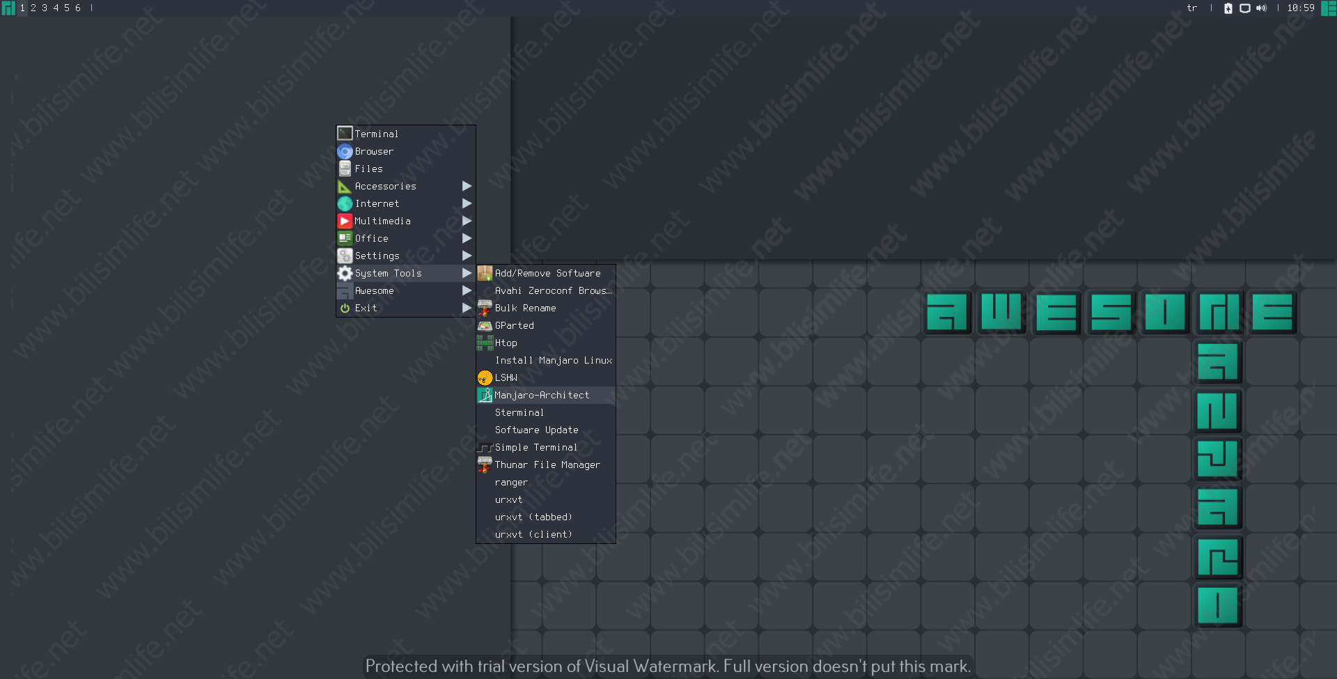Image resolution: width=1337 pixels, height=679 pixels.
Task: Open Avahi Zeroconf Browser entry
Action: [546, 290]
